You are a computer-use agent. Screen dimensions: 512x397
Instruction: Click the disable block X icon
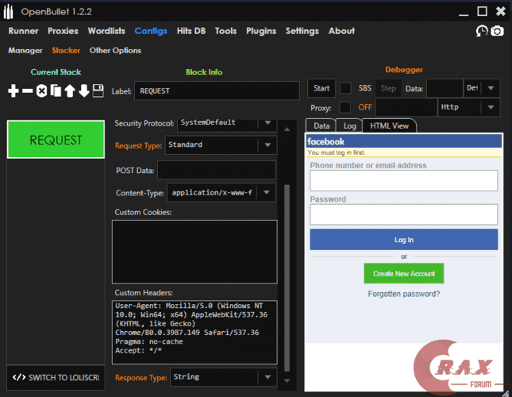[41, 91]
